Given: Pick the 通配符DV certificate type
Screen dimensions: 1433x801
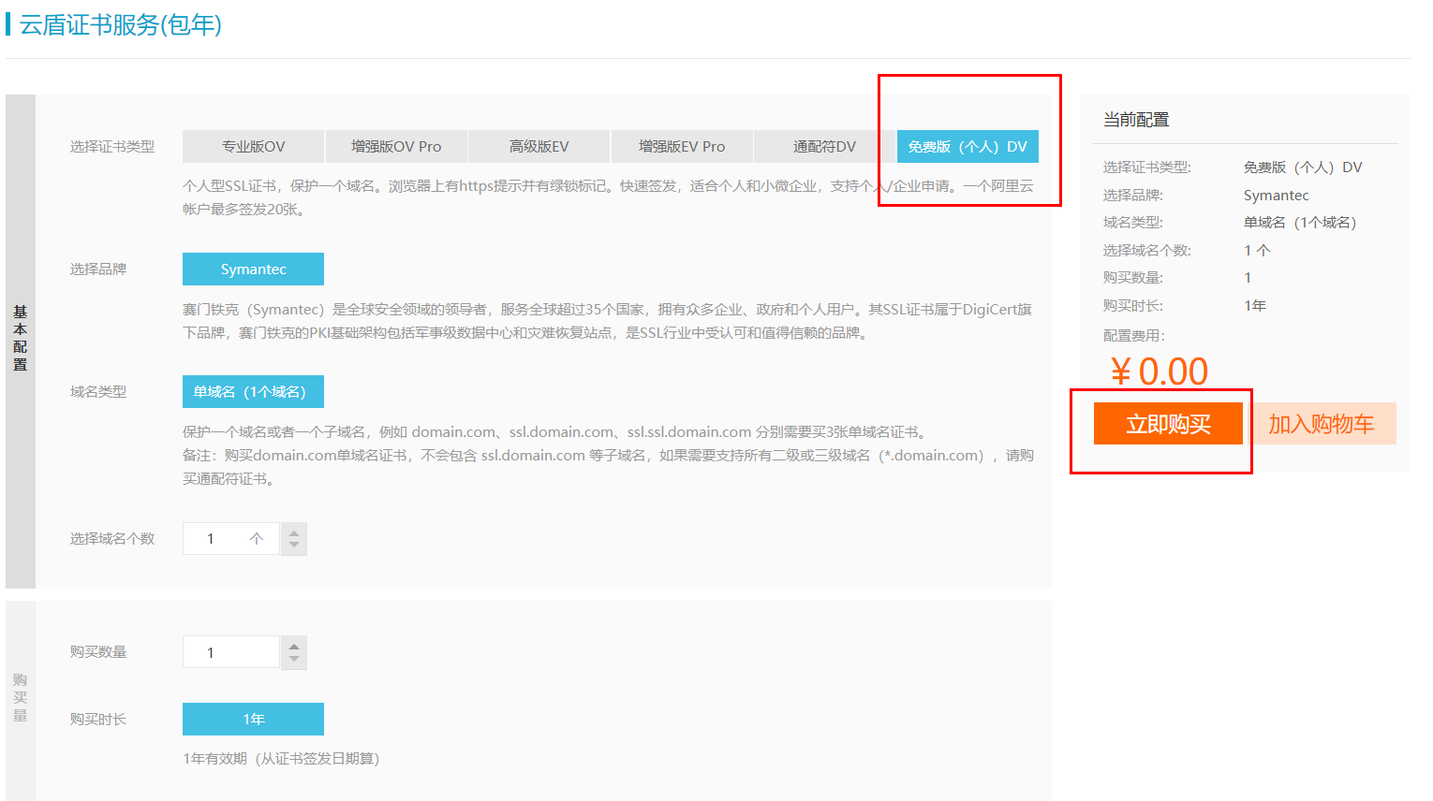Looking at the screenshot, I should coord(825,146).
